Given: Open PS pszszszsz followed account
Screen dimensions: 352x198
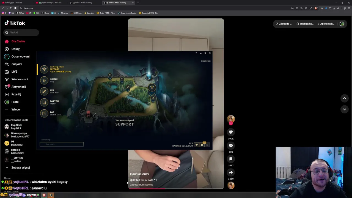Looking at the screenshot, I should coord(13,143).
